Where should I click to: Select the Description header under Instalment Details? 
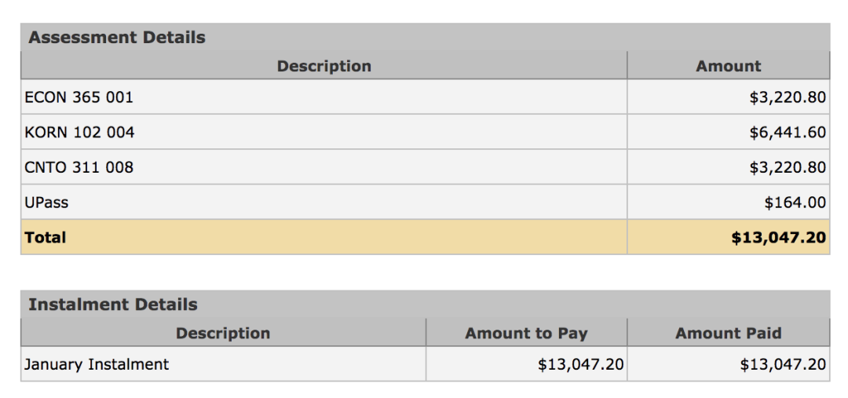(x=223, y=334)
